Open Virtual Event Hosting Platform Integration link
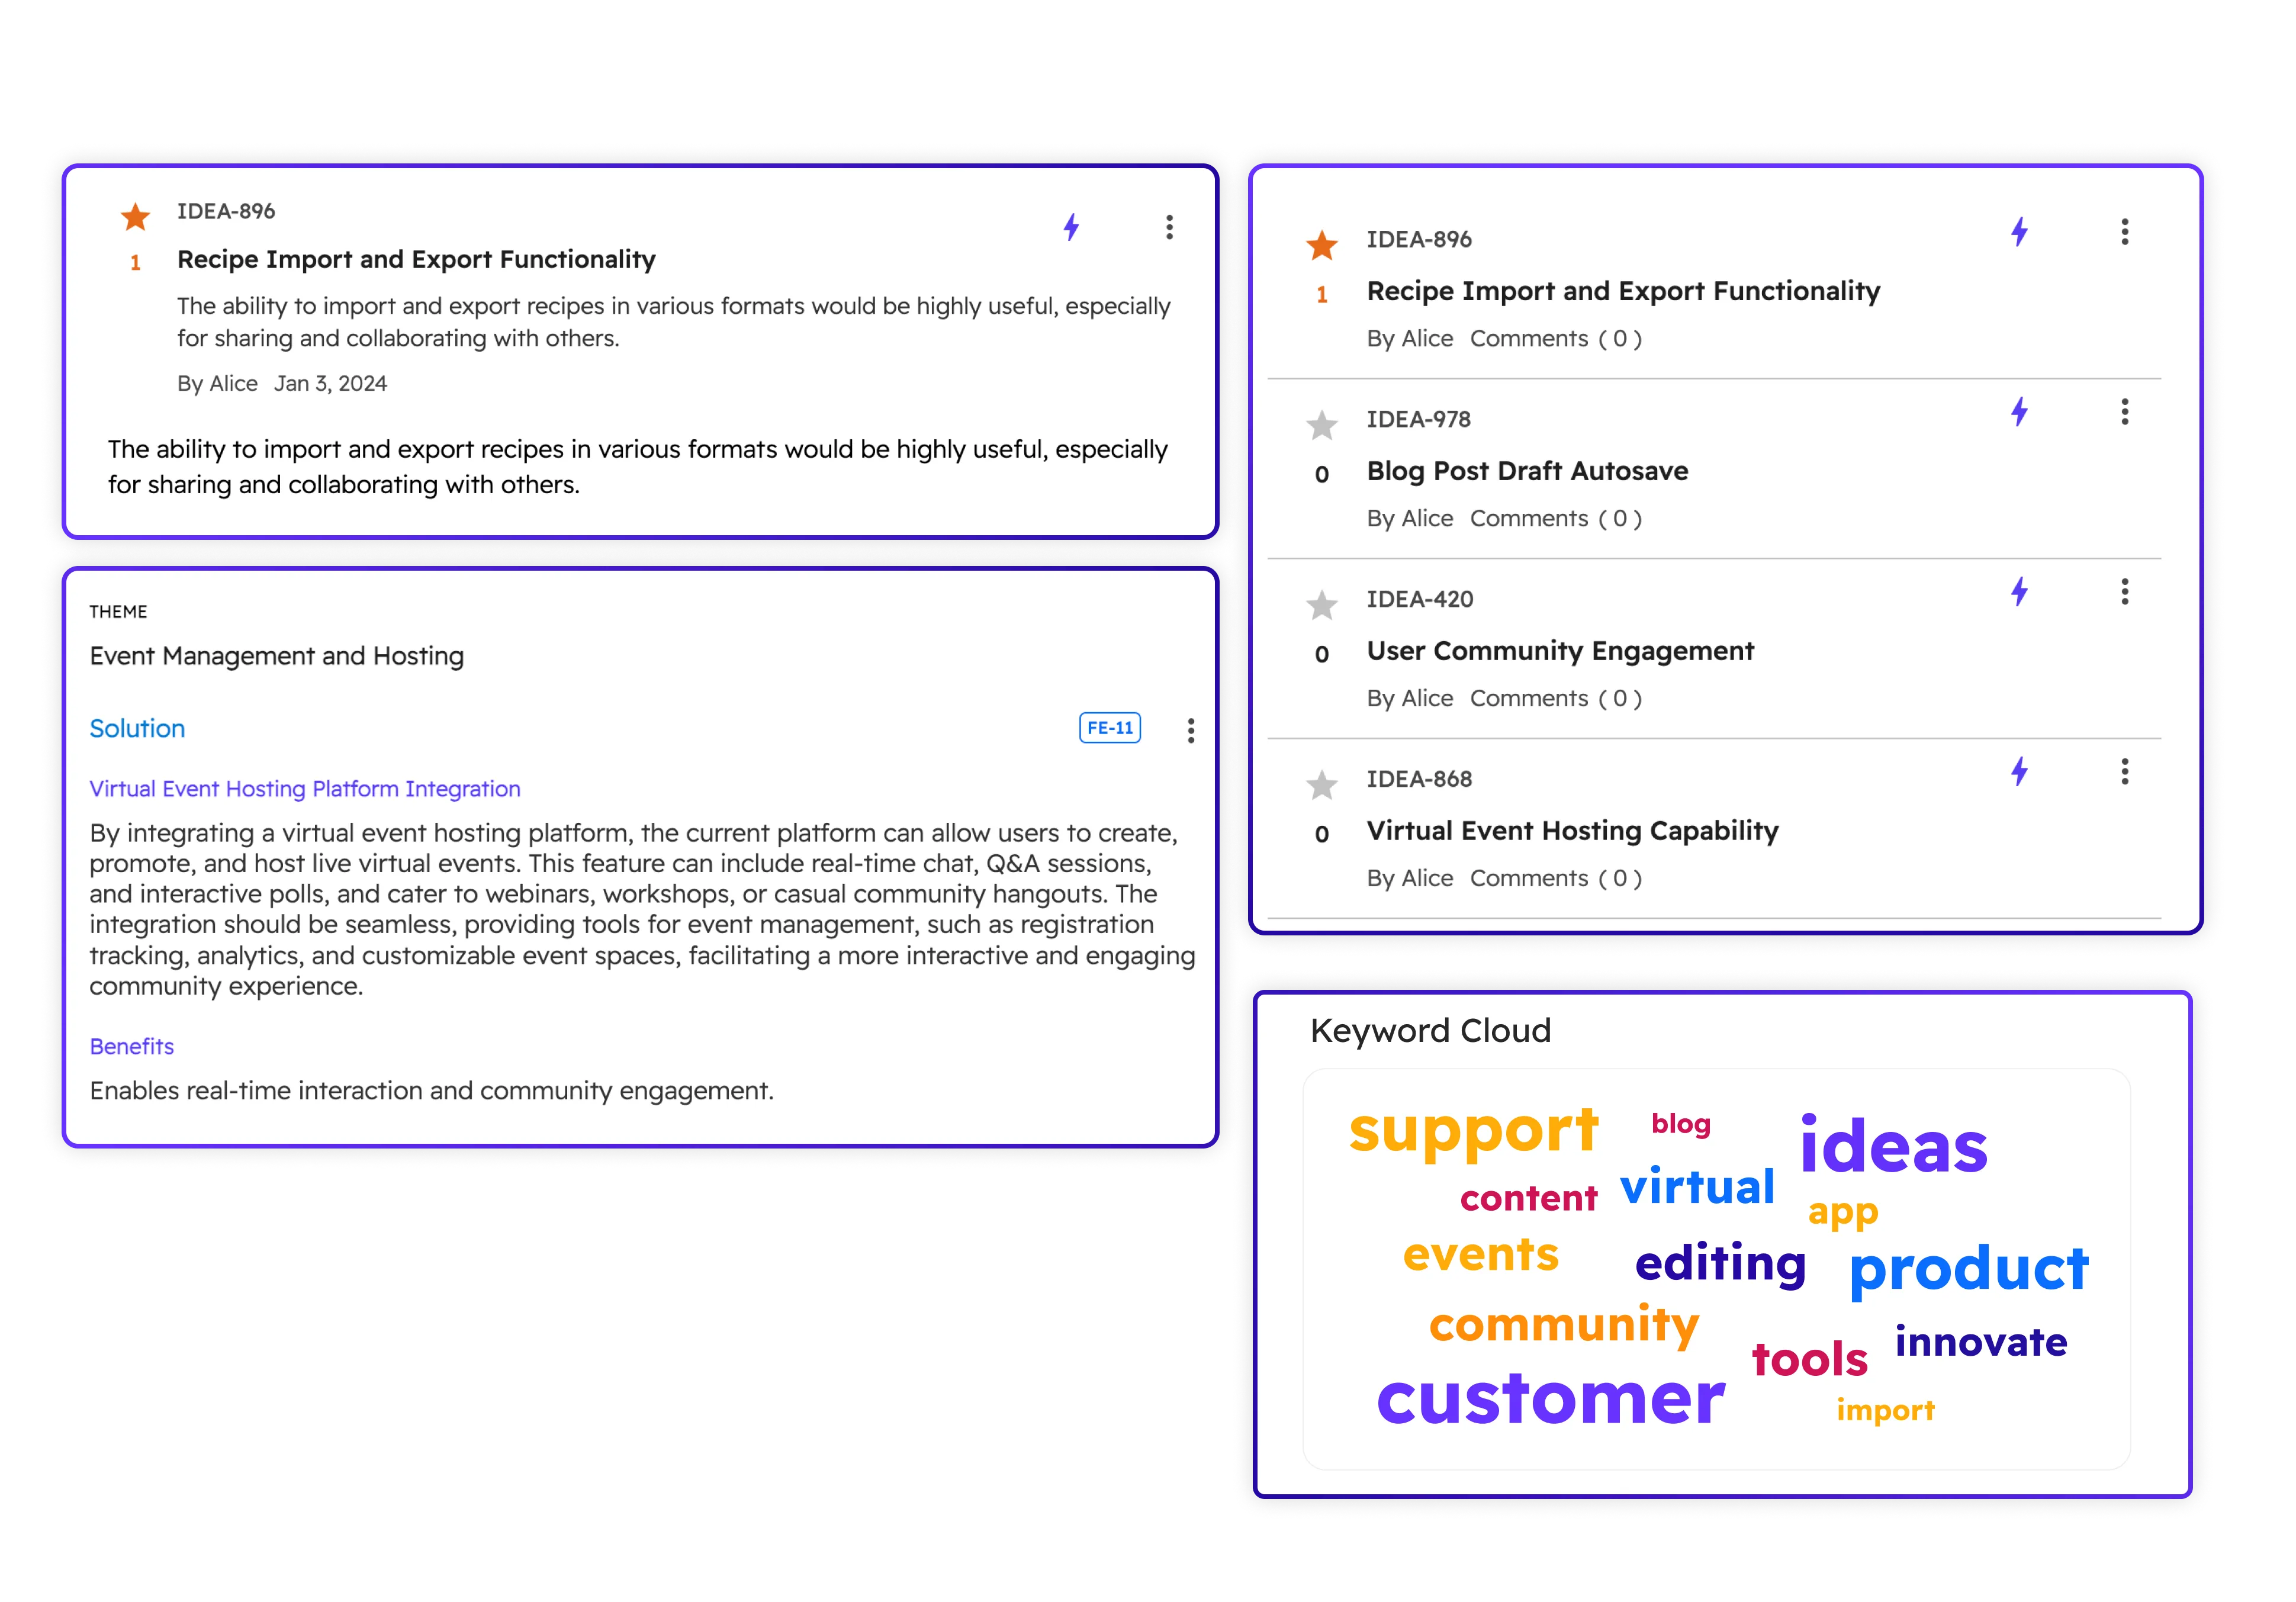Viewport: 2296px width, 1602px height. coord(305,789)
